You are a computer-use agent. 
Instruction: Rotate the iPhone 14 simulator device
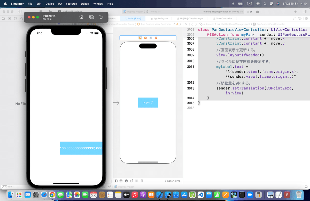tap(101, 17)
